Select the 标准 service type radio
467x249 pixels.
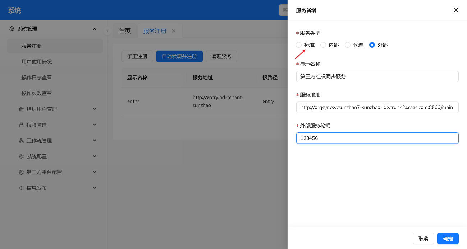[x=299, y=45]
